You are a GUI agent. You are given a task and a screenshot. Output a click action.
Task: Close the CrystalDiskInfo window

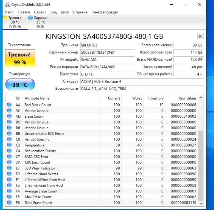click(199, 4)
